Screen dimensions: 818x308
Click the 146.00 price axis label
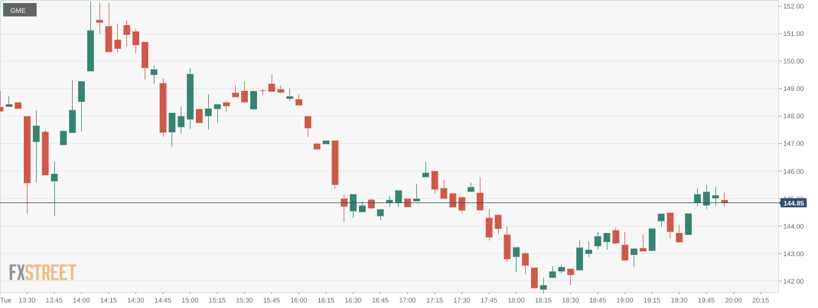(793, 171)
